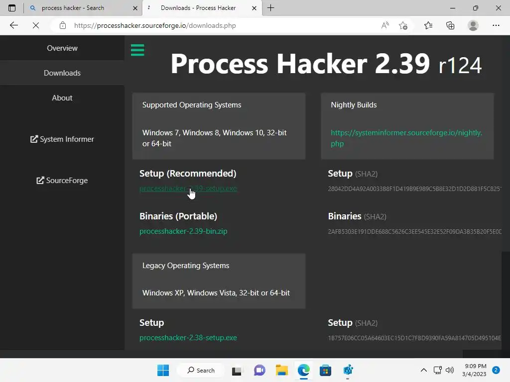Open the Chat app on the taskbar
The height and width of the screenshot is (382, 510).
pos(259,370)
